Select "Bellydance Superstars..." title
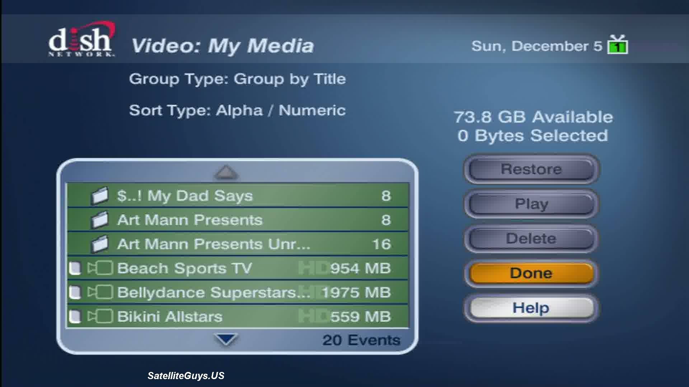 (214, 292)
